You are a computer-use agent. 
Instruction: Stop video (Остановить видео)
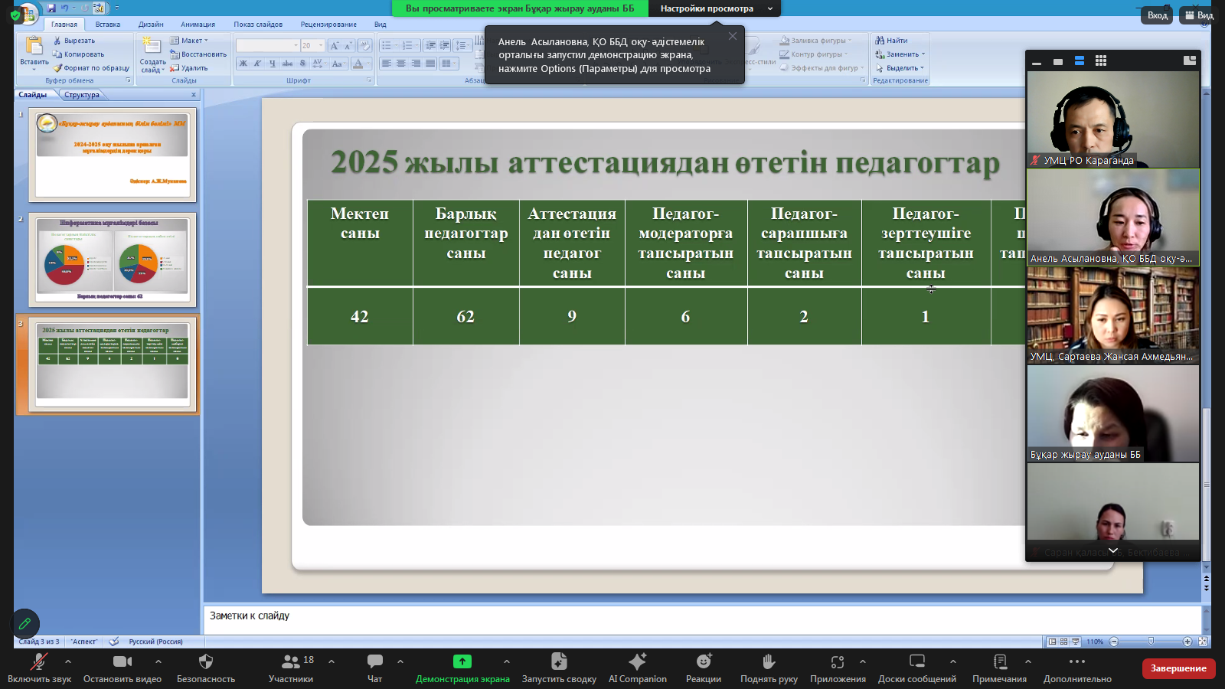click(x=122, y=662)
